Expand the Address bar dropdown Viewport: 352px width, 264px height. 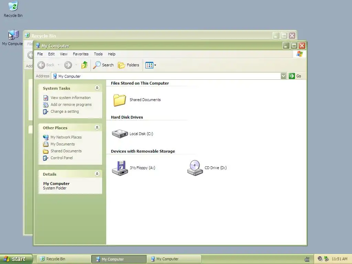pyautogui.click(x=283, y=76)
